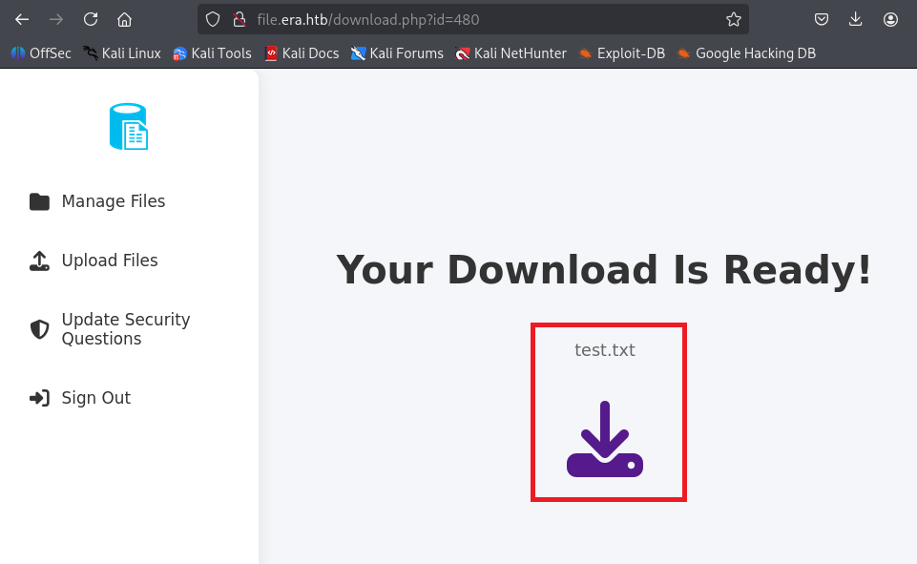917x564 pixels.
Task: Go to the browser home page
Action: point(125,19)
